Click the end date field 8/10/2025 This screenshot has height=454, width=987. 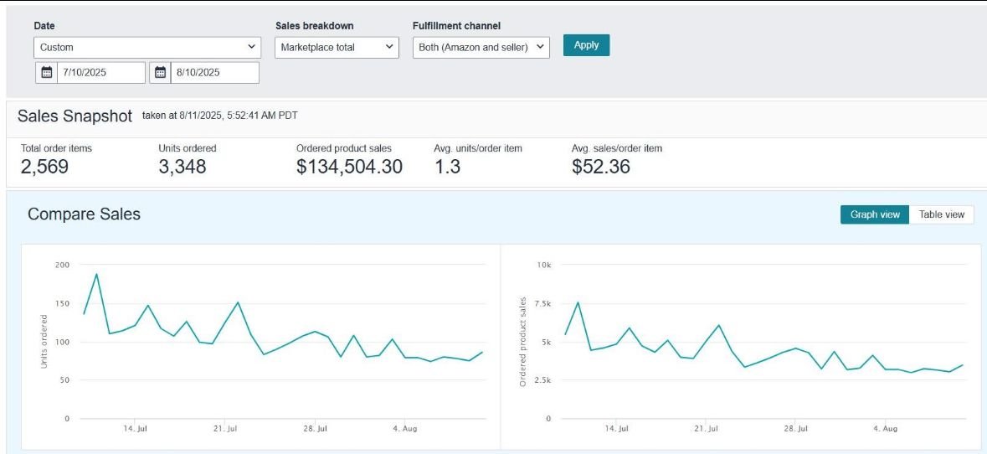tap(215, 73)
